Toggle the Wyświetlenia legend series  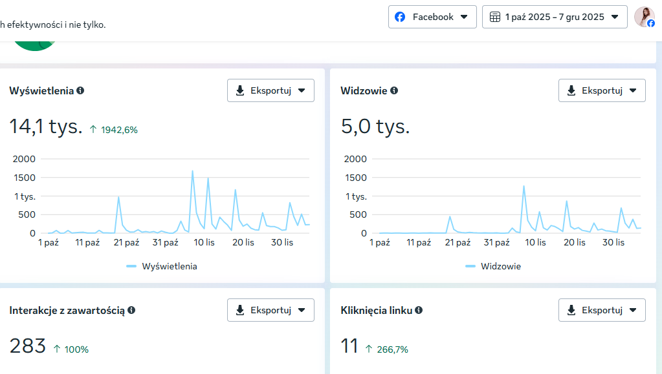162,267
